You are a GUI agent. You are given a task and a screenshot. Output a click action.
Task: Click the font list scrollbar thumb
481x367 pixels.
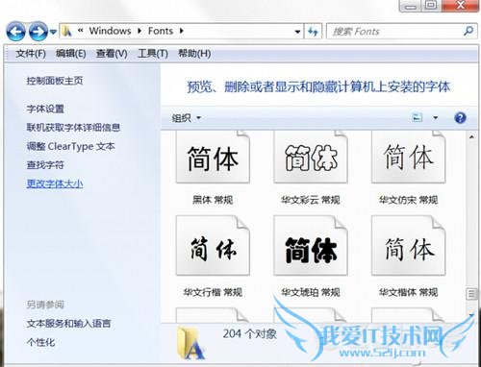pos(471,294)
